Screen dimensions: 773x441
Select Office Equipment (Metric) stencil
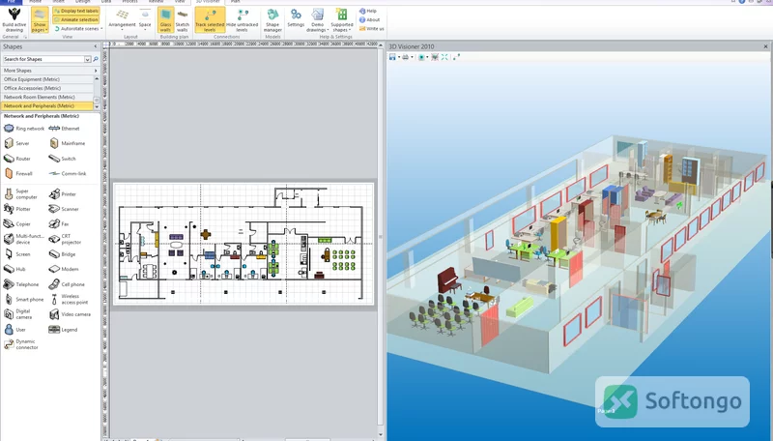pyautogui.click(x=47, y=79)
